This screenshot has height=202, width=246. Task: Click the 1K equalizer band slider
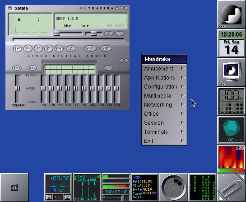[x=76, y=89]
